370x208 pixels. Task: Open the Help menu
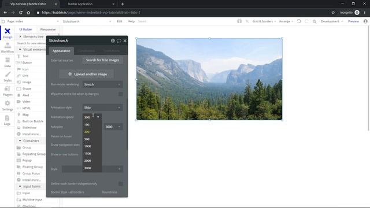pos(131,21)
